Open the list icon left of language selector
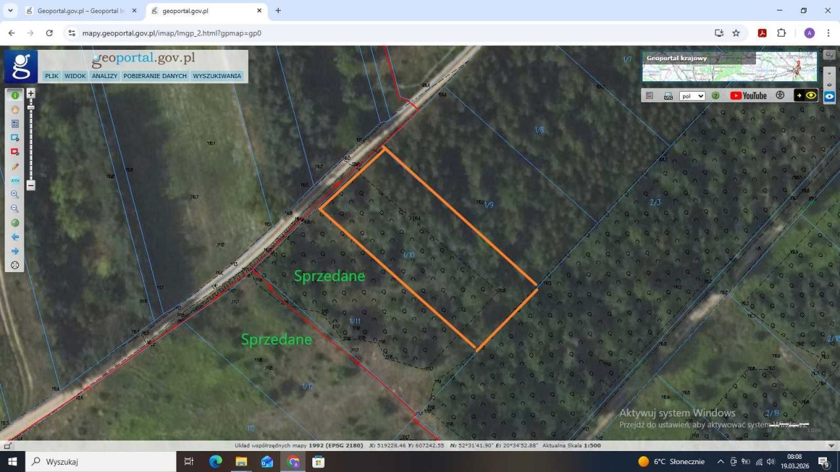Screen dimensions: 840x472 (x=650, y=96)
